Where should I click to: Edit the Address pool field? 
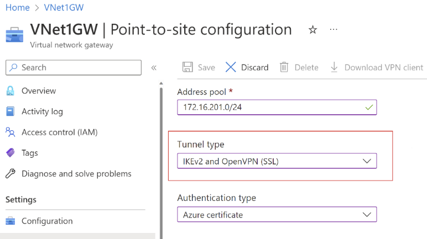tap(277, 107)
